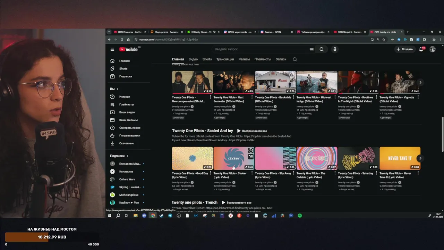Image resolution: width=444 pixels, height=250 pixels.
Task: Open options menu for Backslide video
Action: [x=293, y=98]
